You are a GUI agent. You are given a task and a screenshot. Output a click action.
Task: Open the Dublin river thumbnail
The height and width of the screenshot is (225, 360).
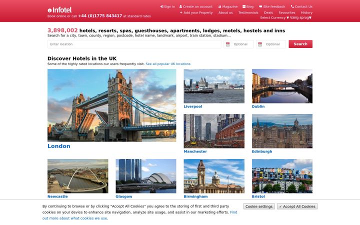282,86
